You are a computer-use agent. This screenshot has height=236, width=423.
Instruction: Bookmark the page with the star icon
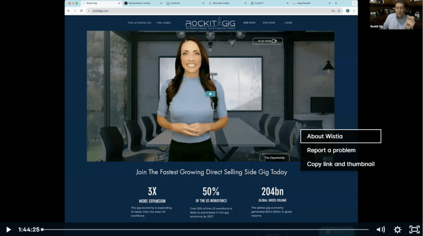(x=339, y=11)
